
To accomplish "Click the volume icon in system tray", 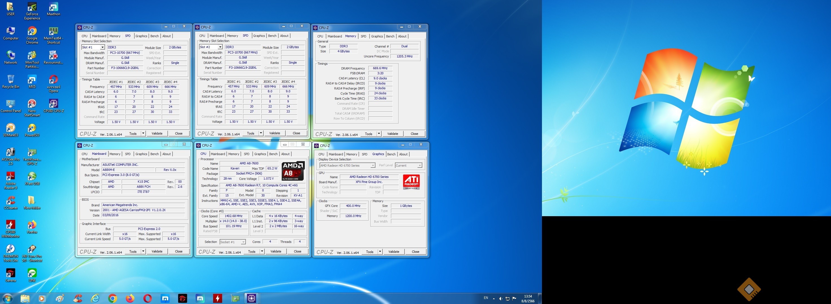I will (500, 299).
